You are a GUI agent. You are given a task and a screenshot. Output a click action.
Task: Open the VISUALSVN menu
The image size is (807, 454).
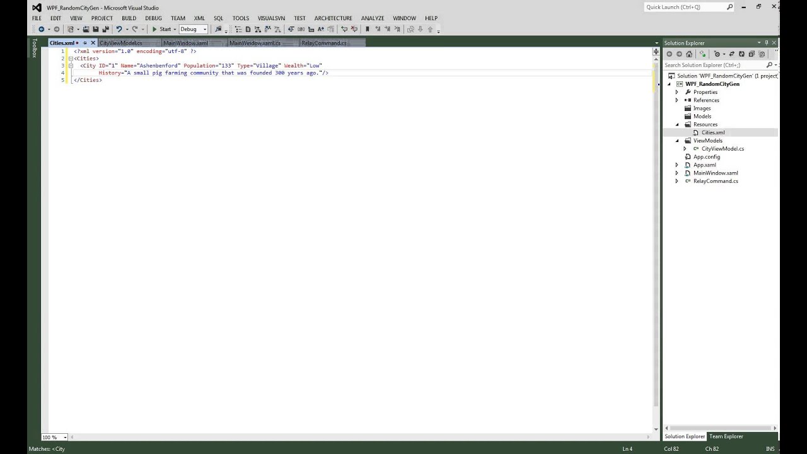click(x=271, y=18)
